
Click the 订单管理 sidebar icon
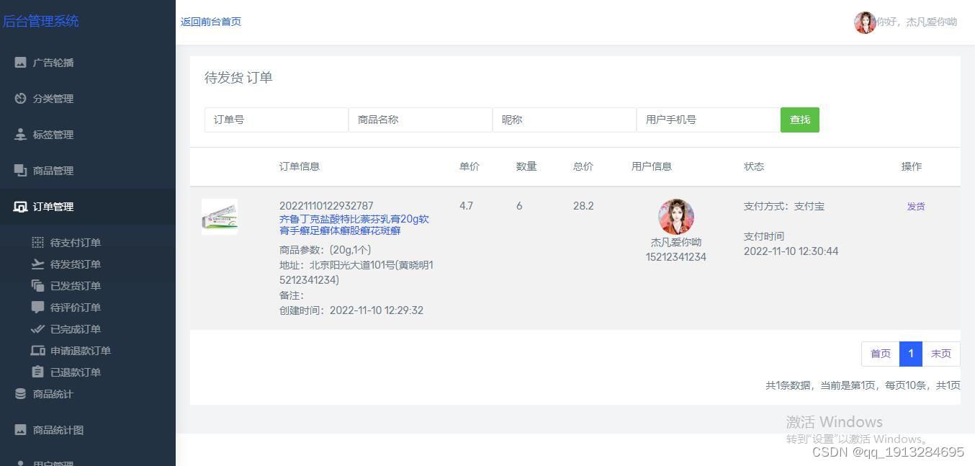pyautogui.click(x=20, y=207)
